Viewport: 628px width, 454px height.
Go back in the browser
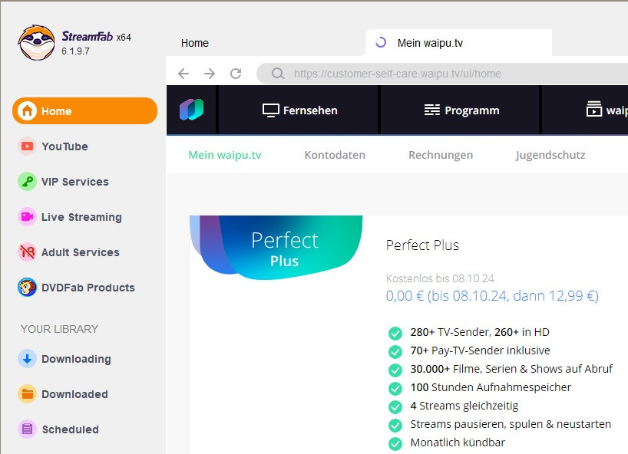(183, 74)
